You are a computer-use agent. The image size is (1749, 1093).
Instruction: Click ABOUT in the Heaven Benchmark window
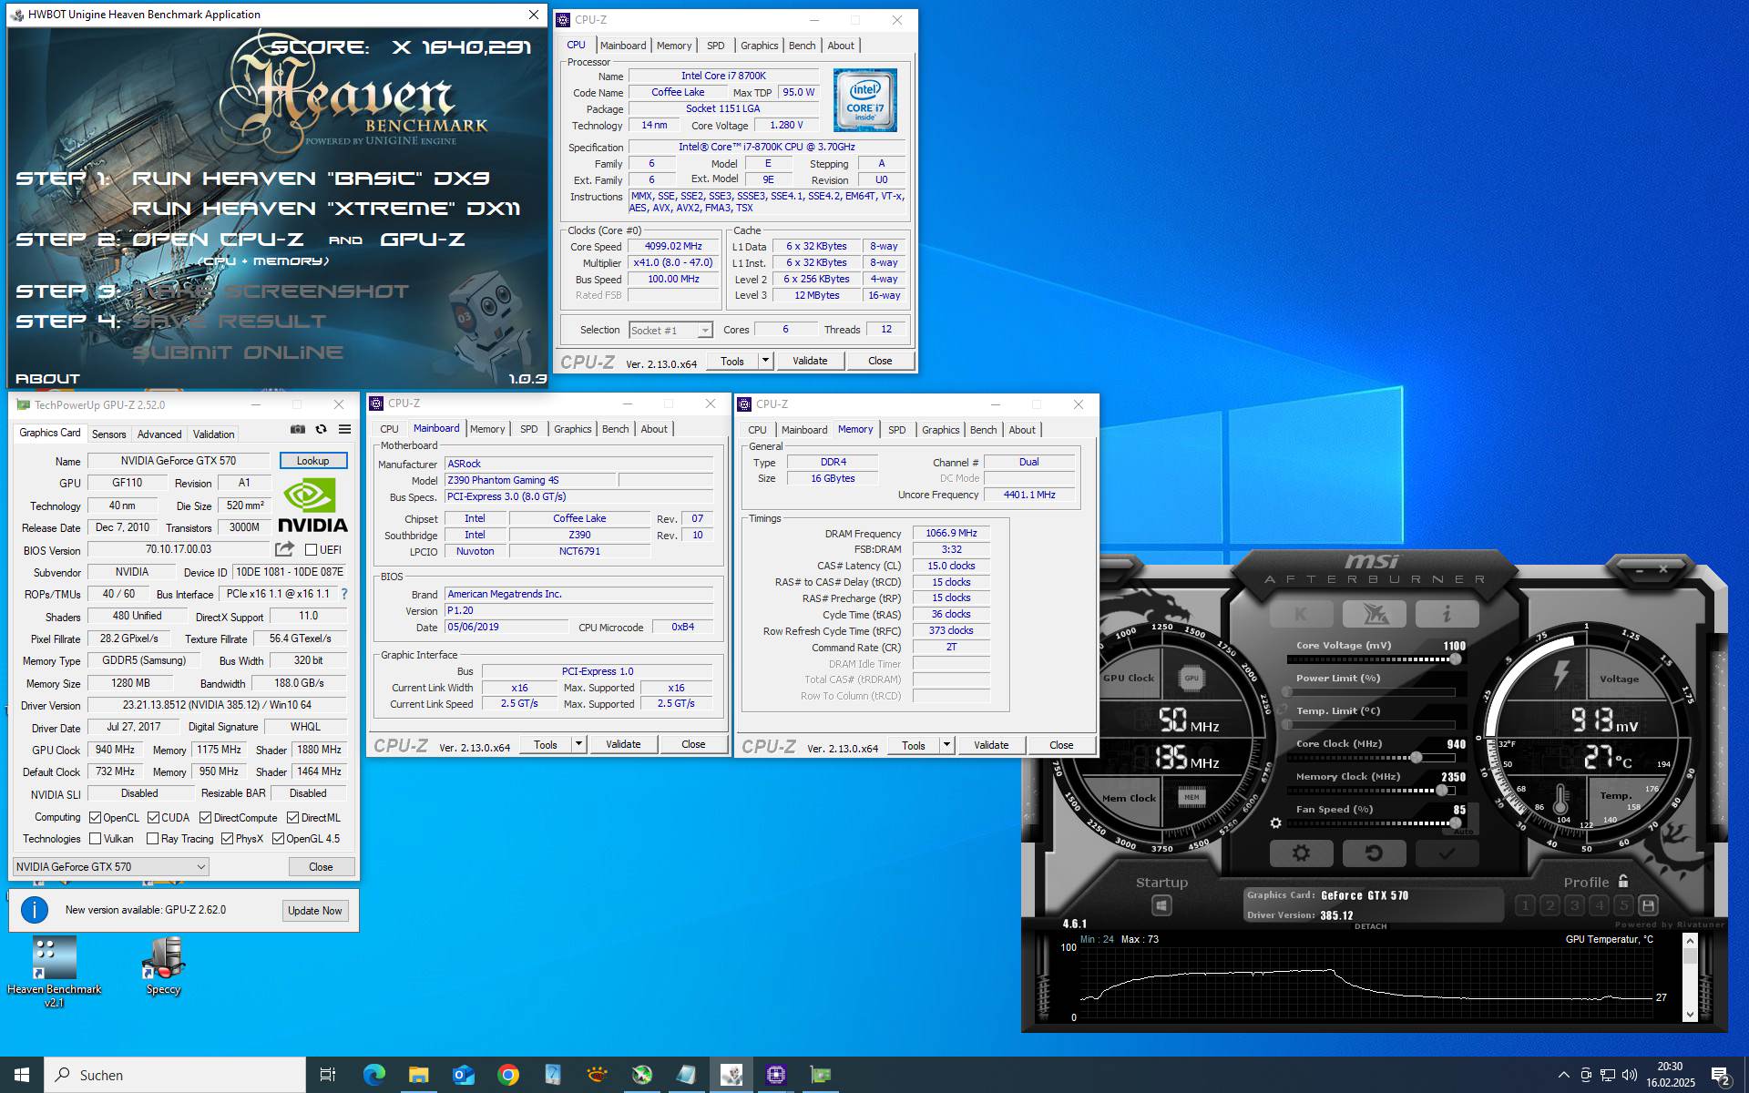[x=48, y=379]
